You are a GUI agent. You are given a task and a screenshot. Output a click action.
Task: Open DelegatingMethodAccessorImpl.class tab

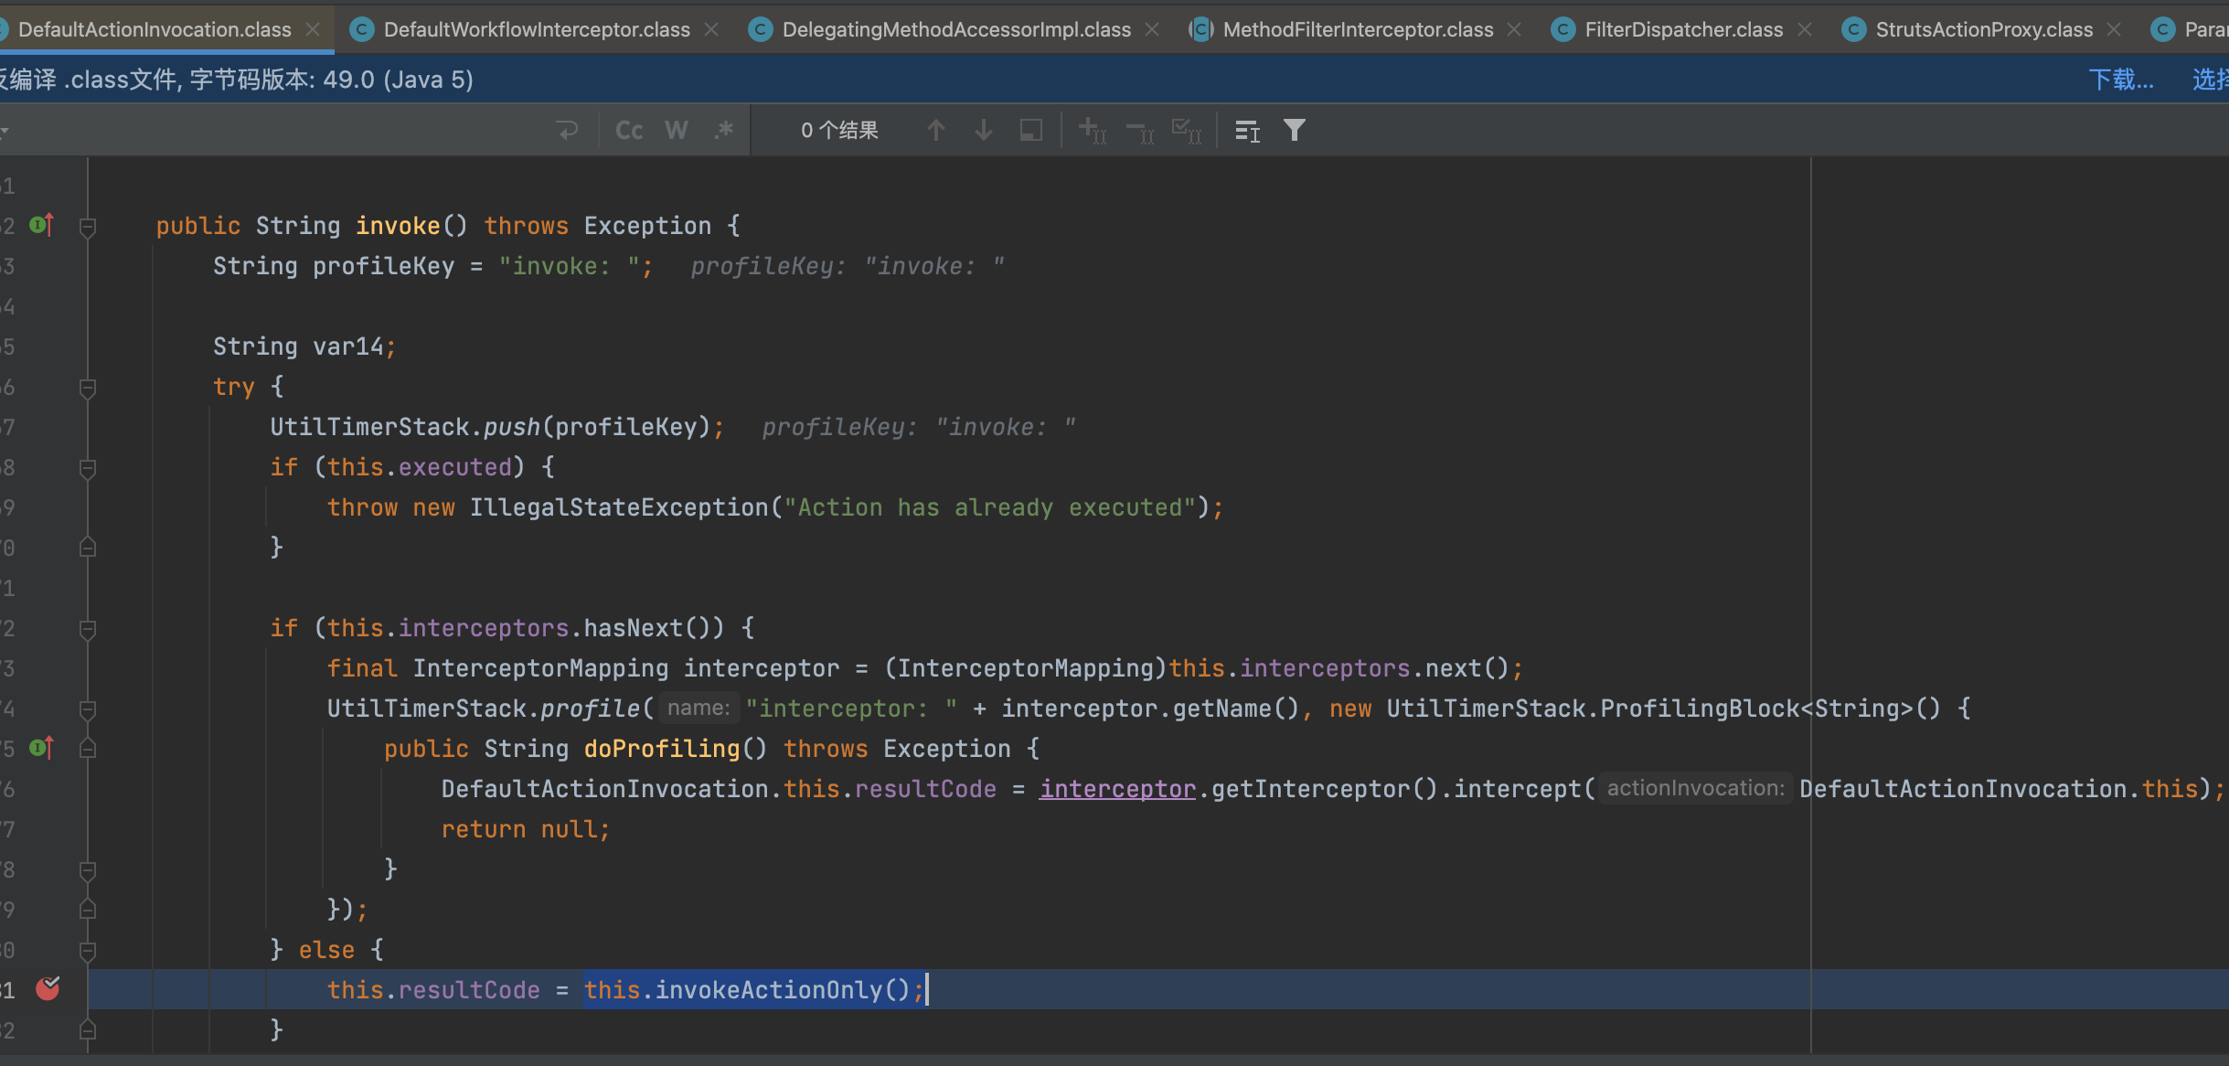click(956, 29)
